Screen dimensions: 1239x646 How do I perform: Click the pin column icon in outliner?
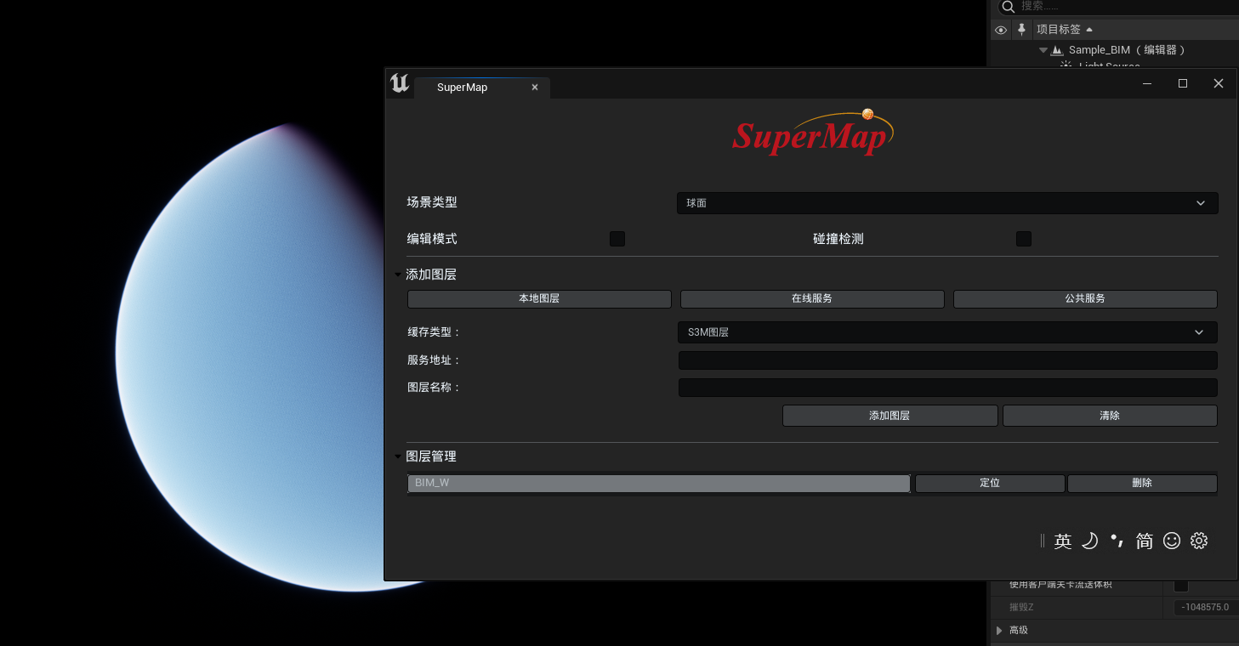pyautogui.click(x=1021, y=30)
